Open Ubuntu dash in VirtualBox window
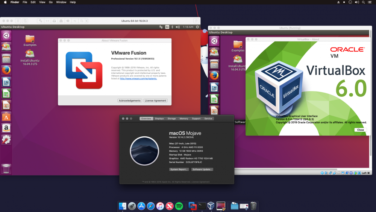 214,41
